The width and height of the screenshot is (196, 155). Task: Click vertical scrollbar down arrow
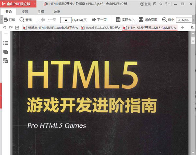193,153
